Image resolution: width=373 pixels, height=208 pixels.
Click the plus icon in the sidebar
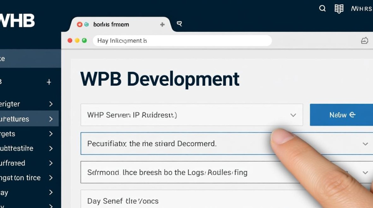click(49, 82)
